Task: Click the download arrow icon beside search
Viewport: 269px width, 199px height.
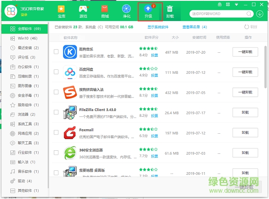Action: (x=260, y=13)
